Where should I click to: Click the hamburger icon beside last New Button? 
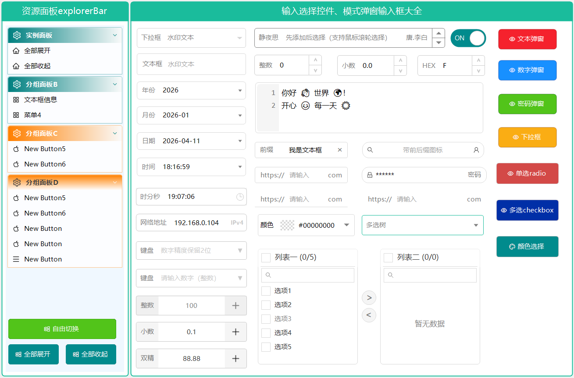[16, 259]
